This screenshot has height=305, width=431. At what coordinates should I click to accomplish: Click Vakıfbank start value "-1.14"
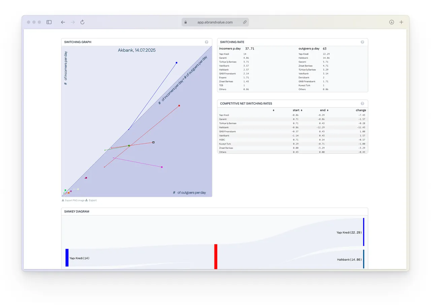294,135
